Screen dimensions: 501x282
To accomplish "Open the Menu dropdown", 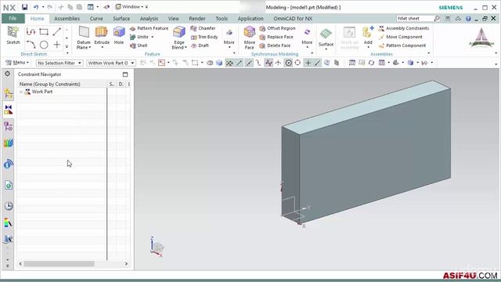I will pos(17,63).
